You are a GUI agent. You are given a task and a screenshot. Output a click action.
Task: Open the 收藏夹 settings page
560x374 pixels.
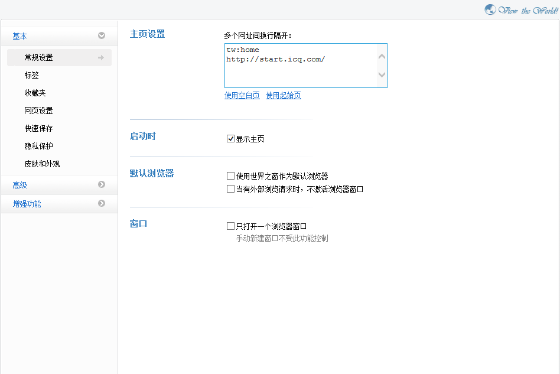click(35, 93)
